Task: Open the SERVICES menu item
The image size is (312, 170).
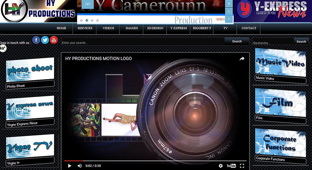Action: [x=85, y=28]
